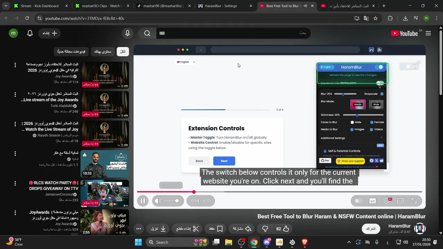Open the 10:32 ثمانية video thumbnail
443x249 pixels.
[105, 164]
